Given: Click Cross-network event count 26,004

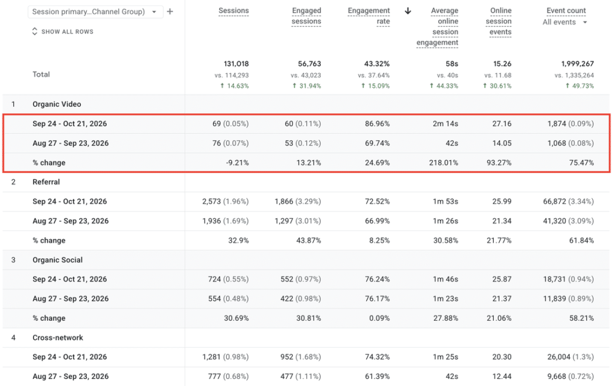Looking at the screenshot, I should (559, 357).
